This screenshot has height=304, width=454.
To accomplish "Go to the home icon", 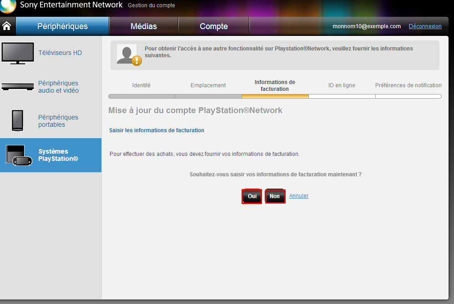I will pos(7,26).
